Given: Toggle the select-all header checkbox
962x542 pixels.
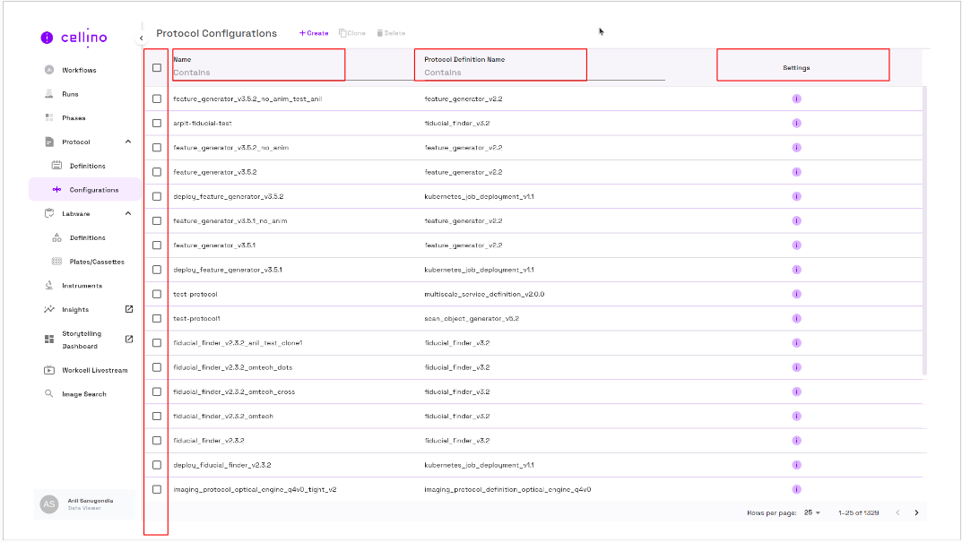Looking at the screenshot, I should tap(157, 67).
